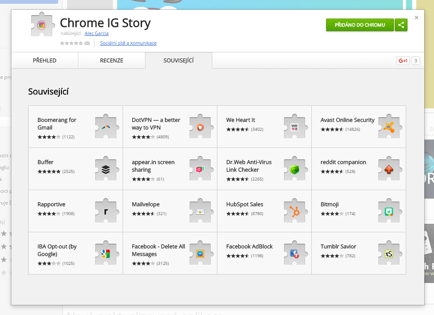Open the We Heart It extension icon

[x=296, y=127]
